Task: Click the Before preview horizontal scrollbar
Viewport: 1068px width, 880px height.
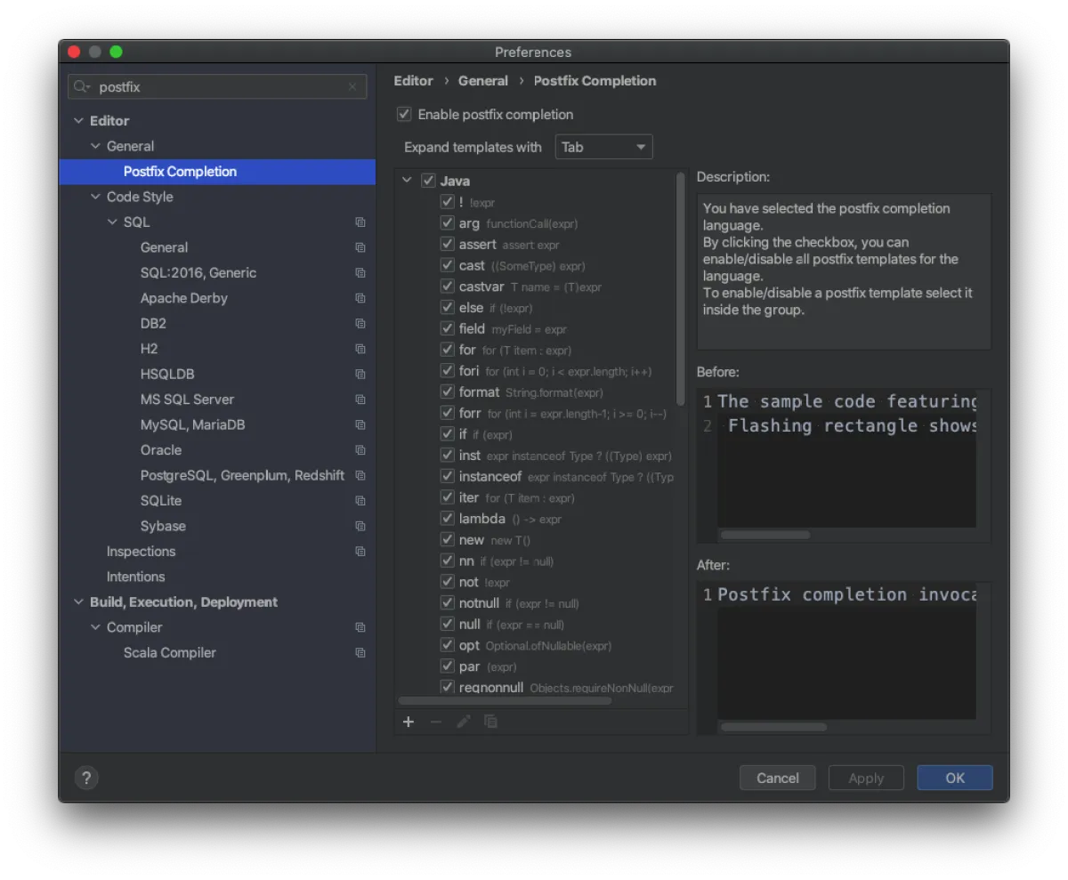Action: (765, 535)
